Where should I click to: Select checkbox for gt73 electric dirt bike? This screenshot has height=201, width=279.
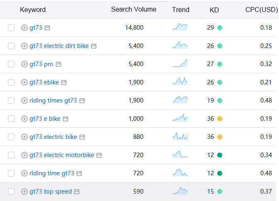pos(11,46)
